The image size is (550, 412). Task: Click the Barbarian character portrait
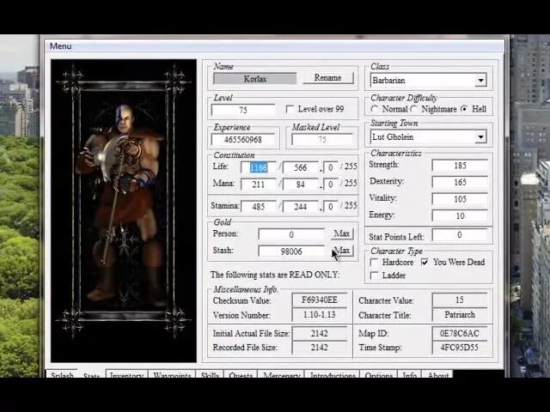[124, 210]
